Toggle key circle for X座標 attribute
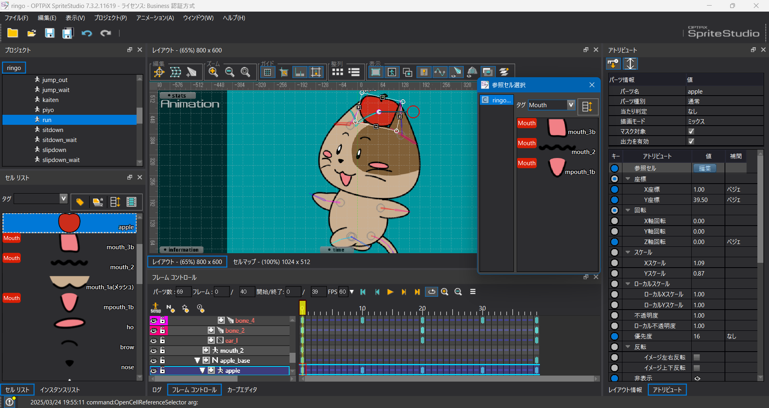This screenshot has height=408, width=769. tap(614, 189)
